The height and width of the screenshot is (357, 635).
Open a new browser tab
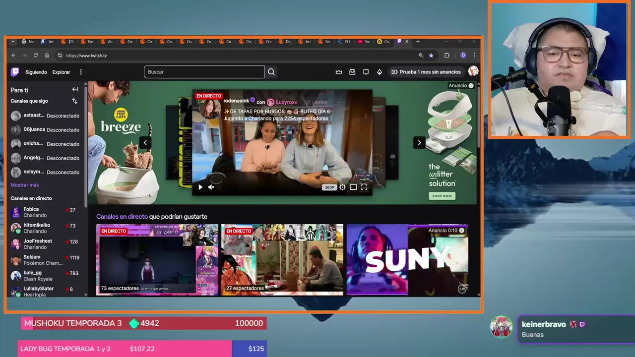pyautogui.click(x=418, y=42)
